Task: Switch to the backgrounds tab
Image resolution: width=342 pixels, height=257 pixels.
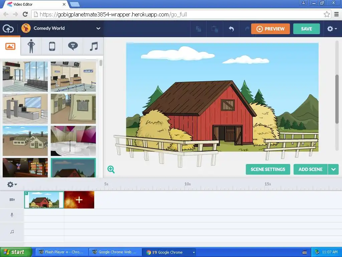Action: click(x=10, y=46)
